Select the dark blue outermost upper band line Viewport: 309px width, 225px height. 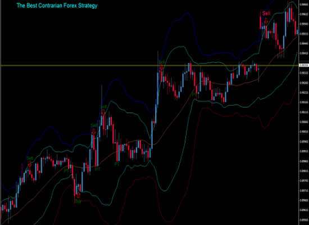(x=187, y=13)
